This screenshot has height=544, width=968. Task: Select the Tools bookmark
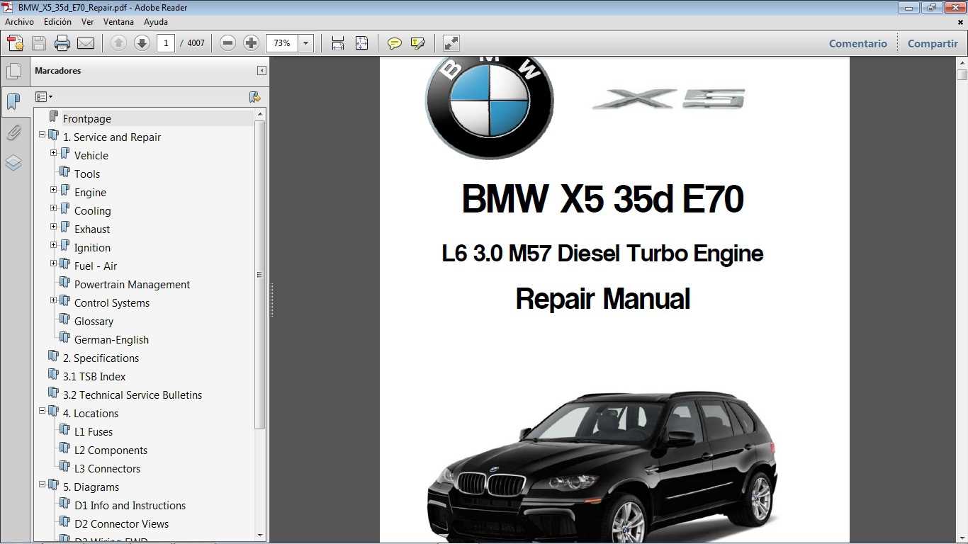(x=87, y=174)
